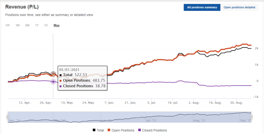Viewport: 264px width, 134px height.
Task: Select the Max time range
Action: point(57,25)
